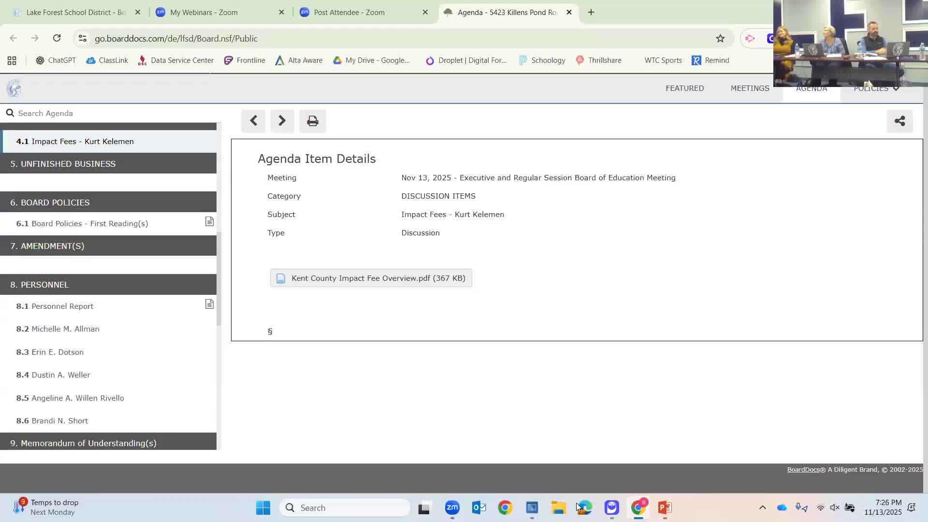Click the share icon
This screenshot has width=928, height=522.
(x=899, y=121)
